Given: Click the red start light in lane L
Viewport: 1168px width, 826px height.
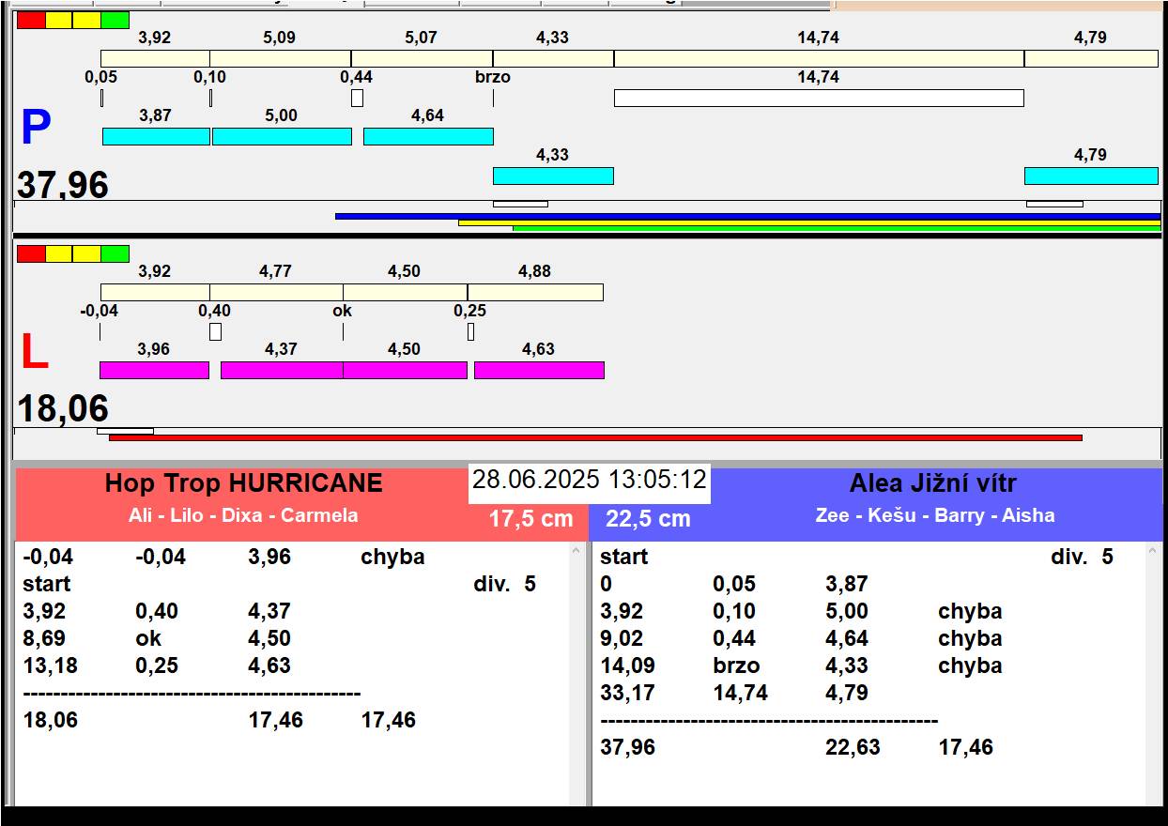Looking at the screenshot, I should pyautogui.click(x=31, y=253).
